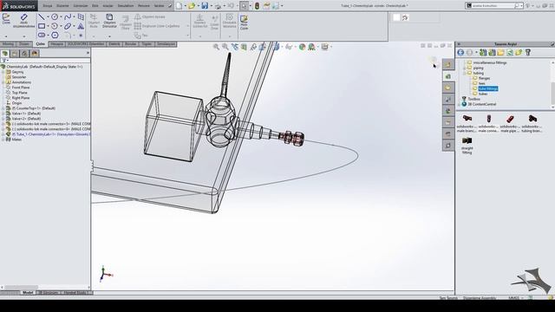
Task: Click the Objeleri Dönüştür convert entities tool
Action: point(109,21)
